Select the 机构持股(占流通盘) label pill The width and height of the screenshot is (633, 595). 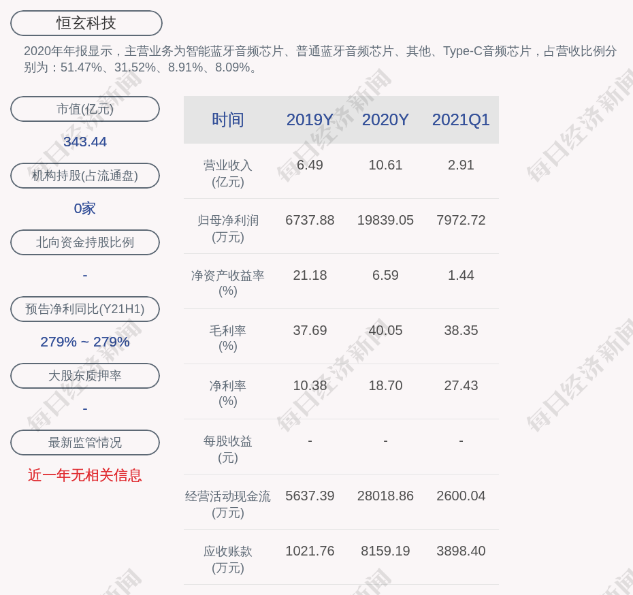click(x=85, y=176)
